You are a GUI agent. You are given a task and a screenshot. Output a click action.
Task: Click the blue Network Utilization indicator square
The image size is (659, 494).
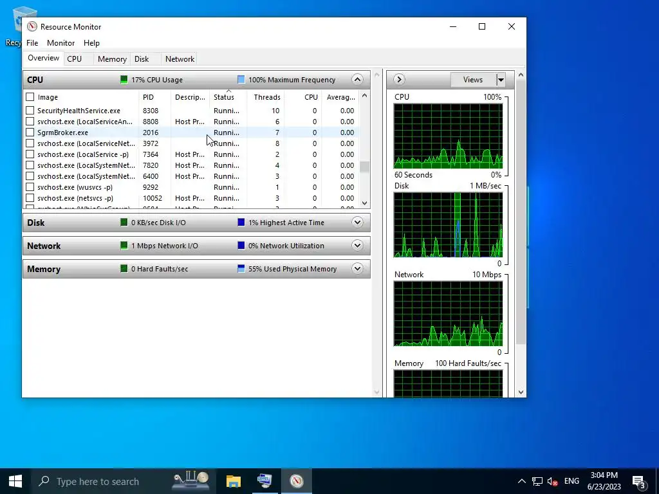(241, 245)
